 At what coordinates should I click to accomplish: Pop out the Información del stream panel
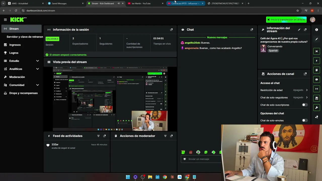coord(305,30)
